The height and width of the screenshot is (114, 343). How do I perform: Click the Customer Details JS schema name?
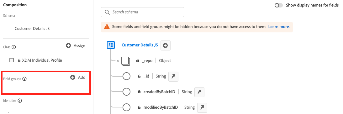[x=32, y=28]
